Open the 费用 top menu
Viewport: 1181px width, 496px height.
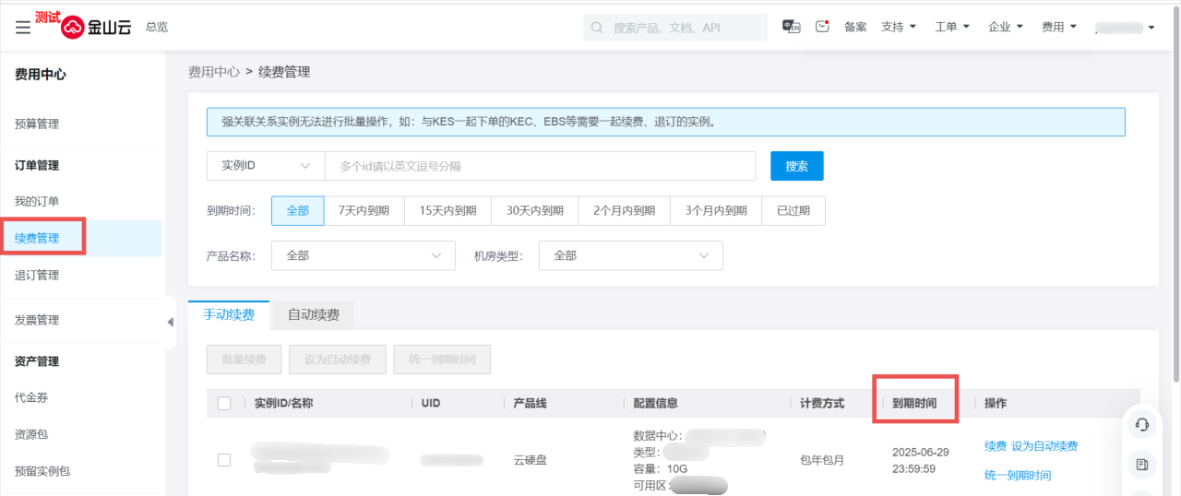tap(1057, 27)
